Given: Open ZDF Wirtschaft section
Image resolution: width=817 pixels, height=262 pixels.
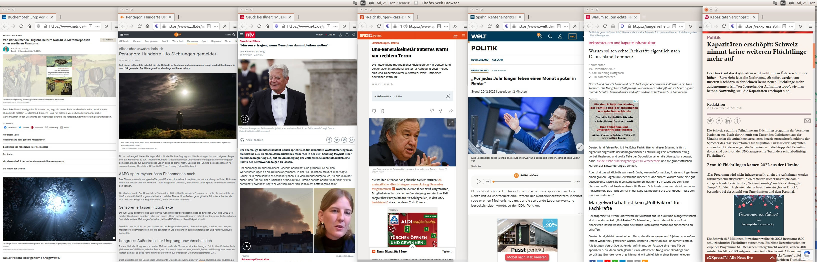Looking at the screenshot, I should [x=177, y=41].
